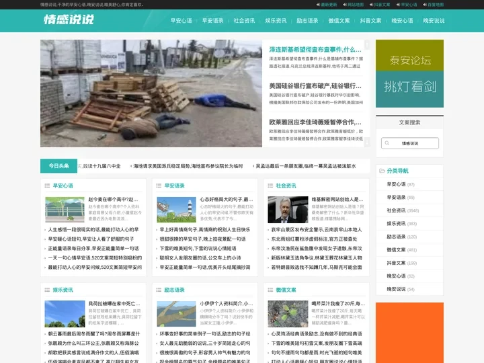Screen dimensions: 484x363
Task: Open 晚安说说 in the main navigation
Action: point(434,21)
